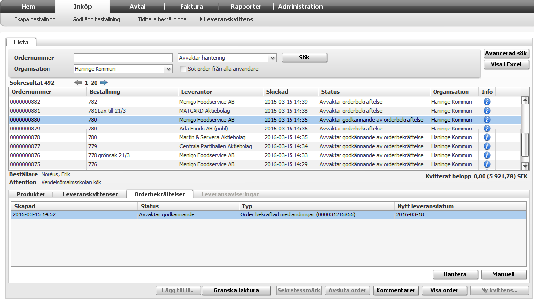The height and width of the screenshot is (300, 534).
Task: Click the panel splitter grip handle
Action: (269, 187)
